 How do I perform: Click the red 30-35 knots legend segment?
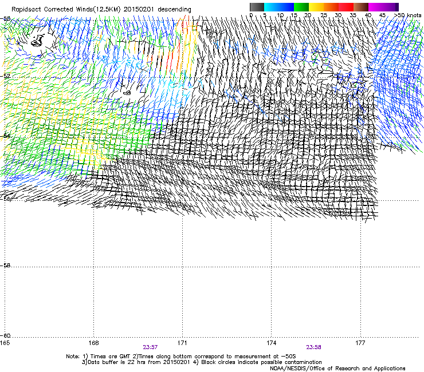click(346, 7)
